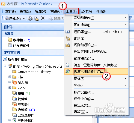Select 恢复已删除邮件(T)... menu entry
The width and height of the screenshot is (134, 123).
[96, 72]
